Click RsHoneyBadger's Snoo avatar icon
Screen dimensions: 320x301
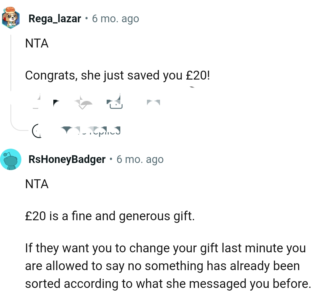pyautogui.click(x=11, y=159)
